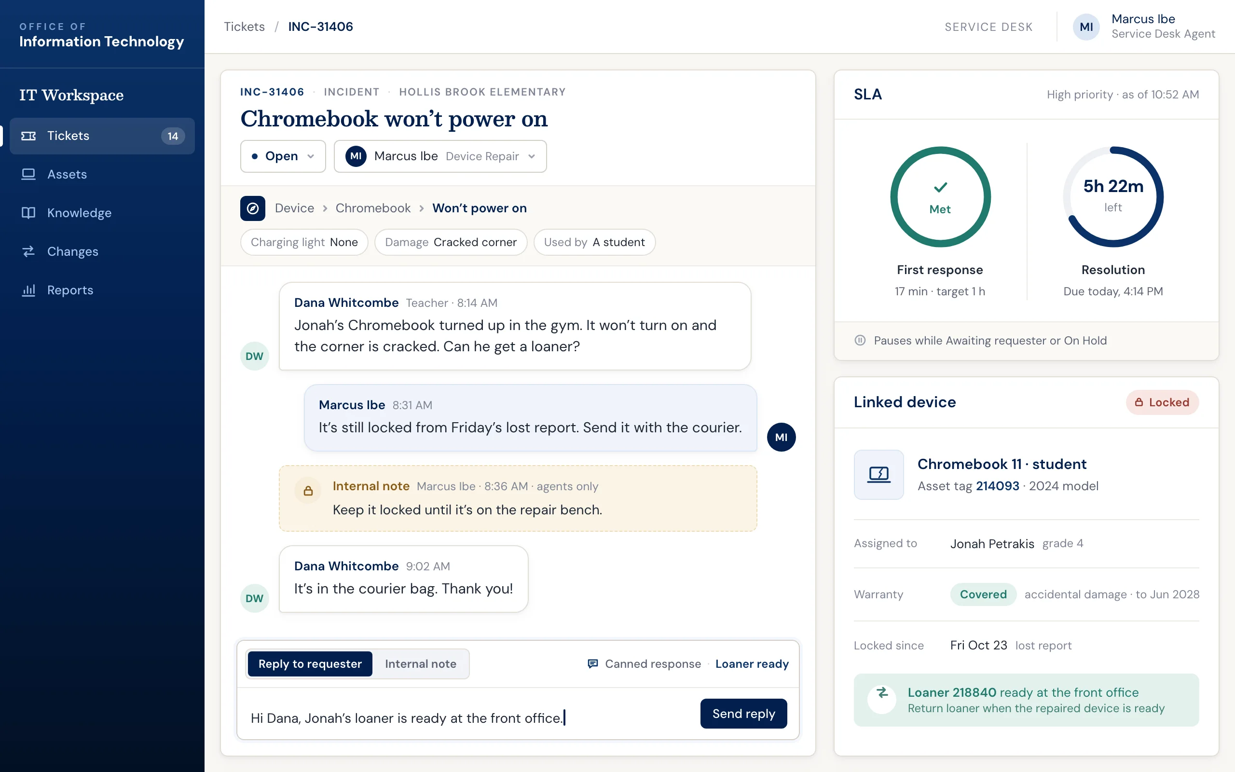Click the Resolution 5h 22m progress ring
The image size is (1235, 772).
click(x=1113, y=197)
